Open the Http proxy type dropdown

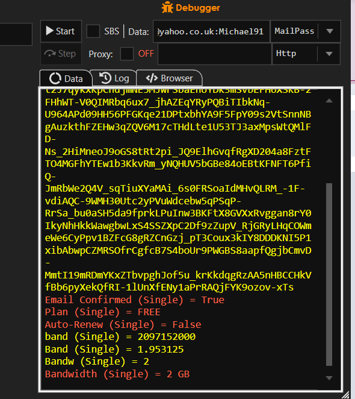[x=306, y=54]
